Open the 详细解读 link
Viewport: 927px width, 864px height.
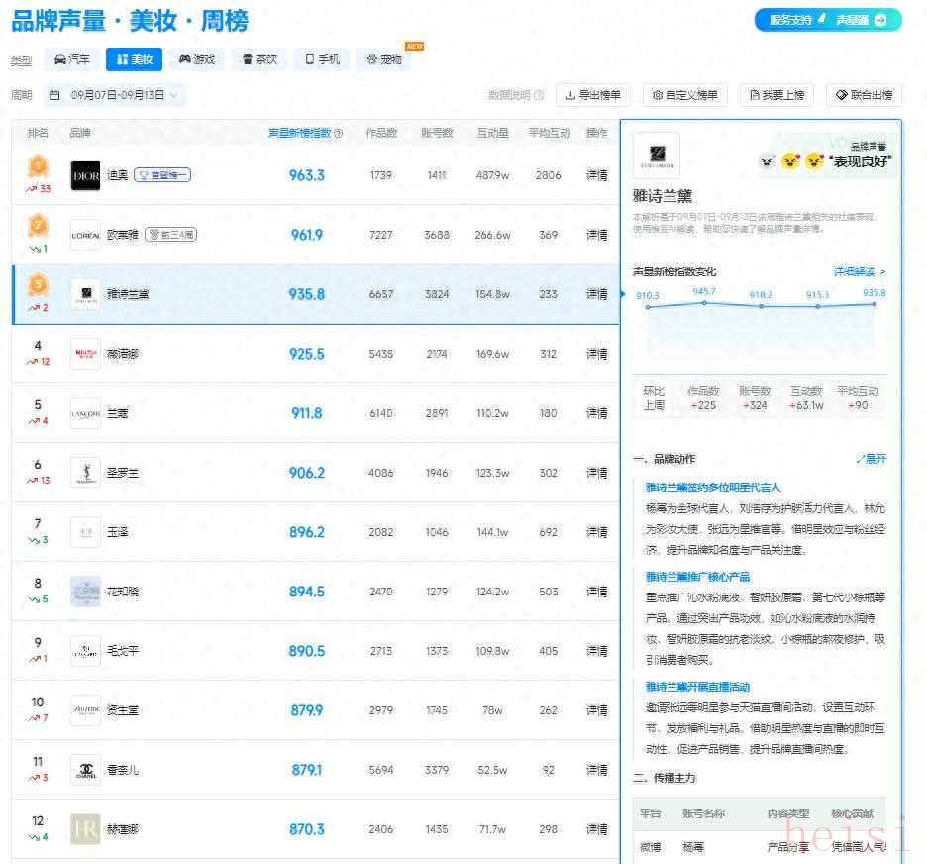[x=859, y=271]
